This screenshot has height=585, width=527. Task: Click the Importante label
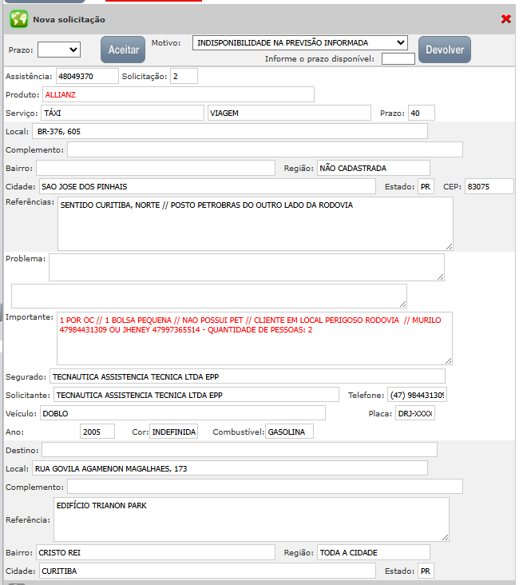coord(29,316)
